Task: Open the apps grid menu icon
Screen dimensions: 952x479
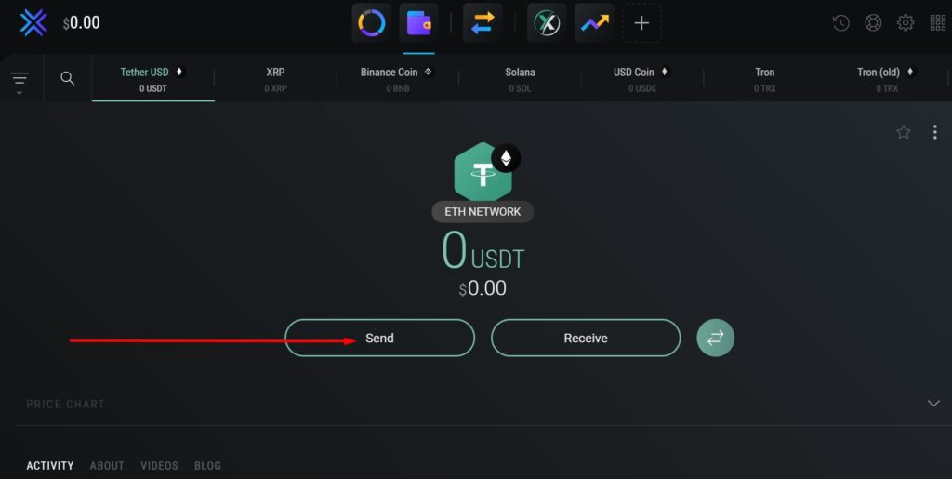Action: click(x=937, y=23)
